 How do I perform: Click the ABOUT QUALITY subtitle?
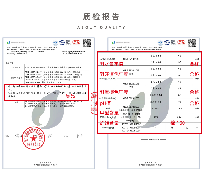[x=101, y=27]
